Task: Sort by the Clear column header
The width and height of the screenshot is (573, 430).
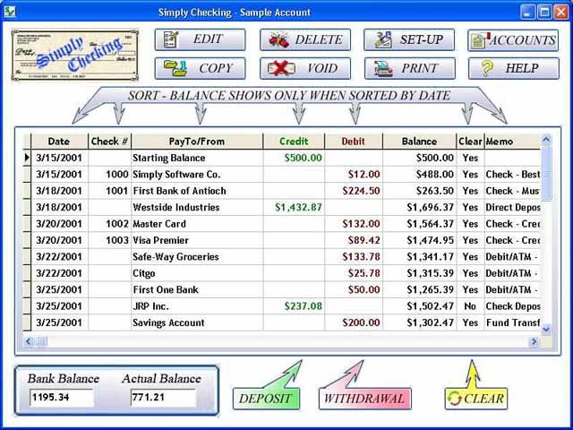Action: [x=470, y=142]
